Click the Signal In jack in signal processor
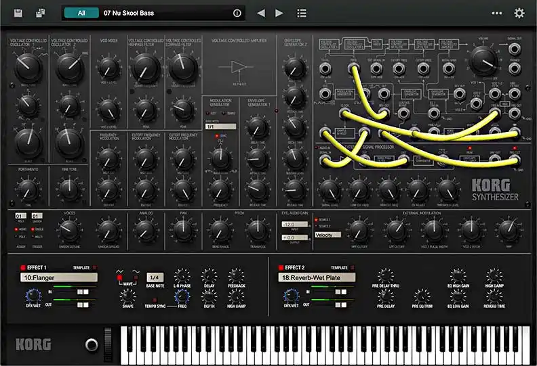The image size is (537, 366). [325, 160]
